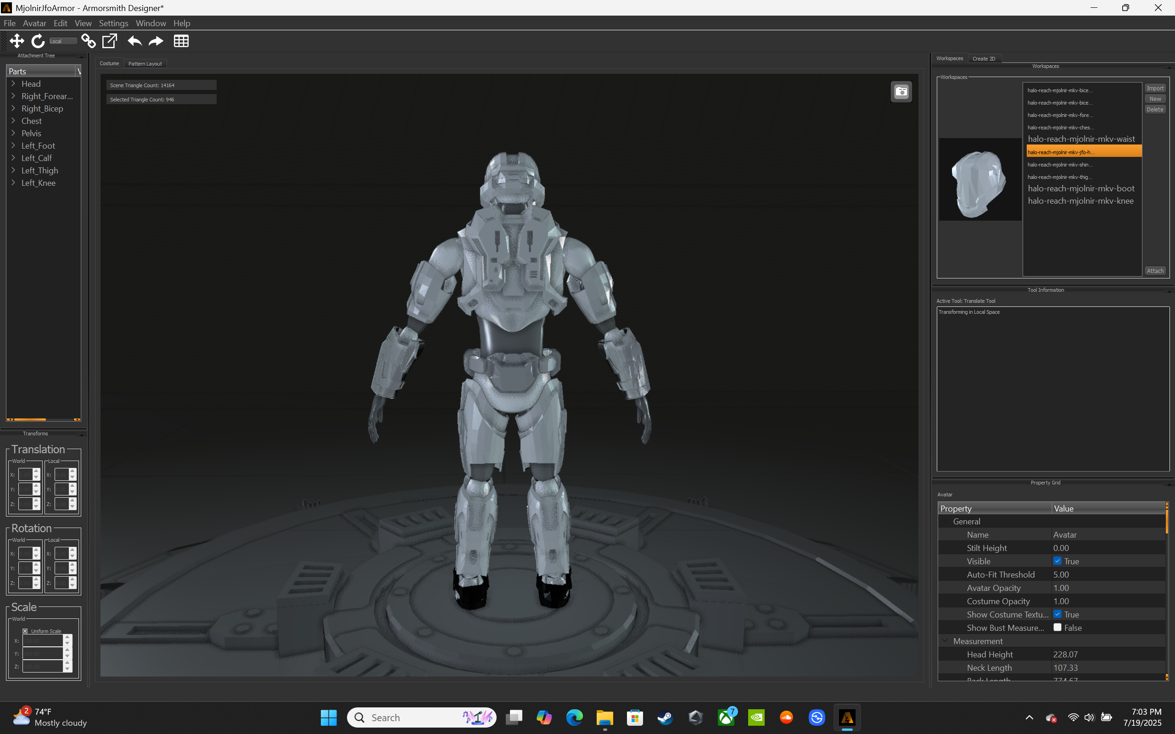Image resolution: width=1175 pixels, height=734 pixels.
Task: Edit the Stilt Height value 0.00
Action: 1108,548
